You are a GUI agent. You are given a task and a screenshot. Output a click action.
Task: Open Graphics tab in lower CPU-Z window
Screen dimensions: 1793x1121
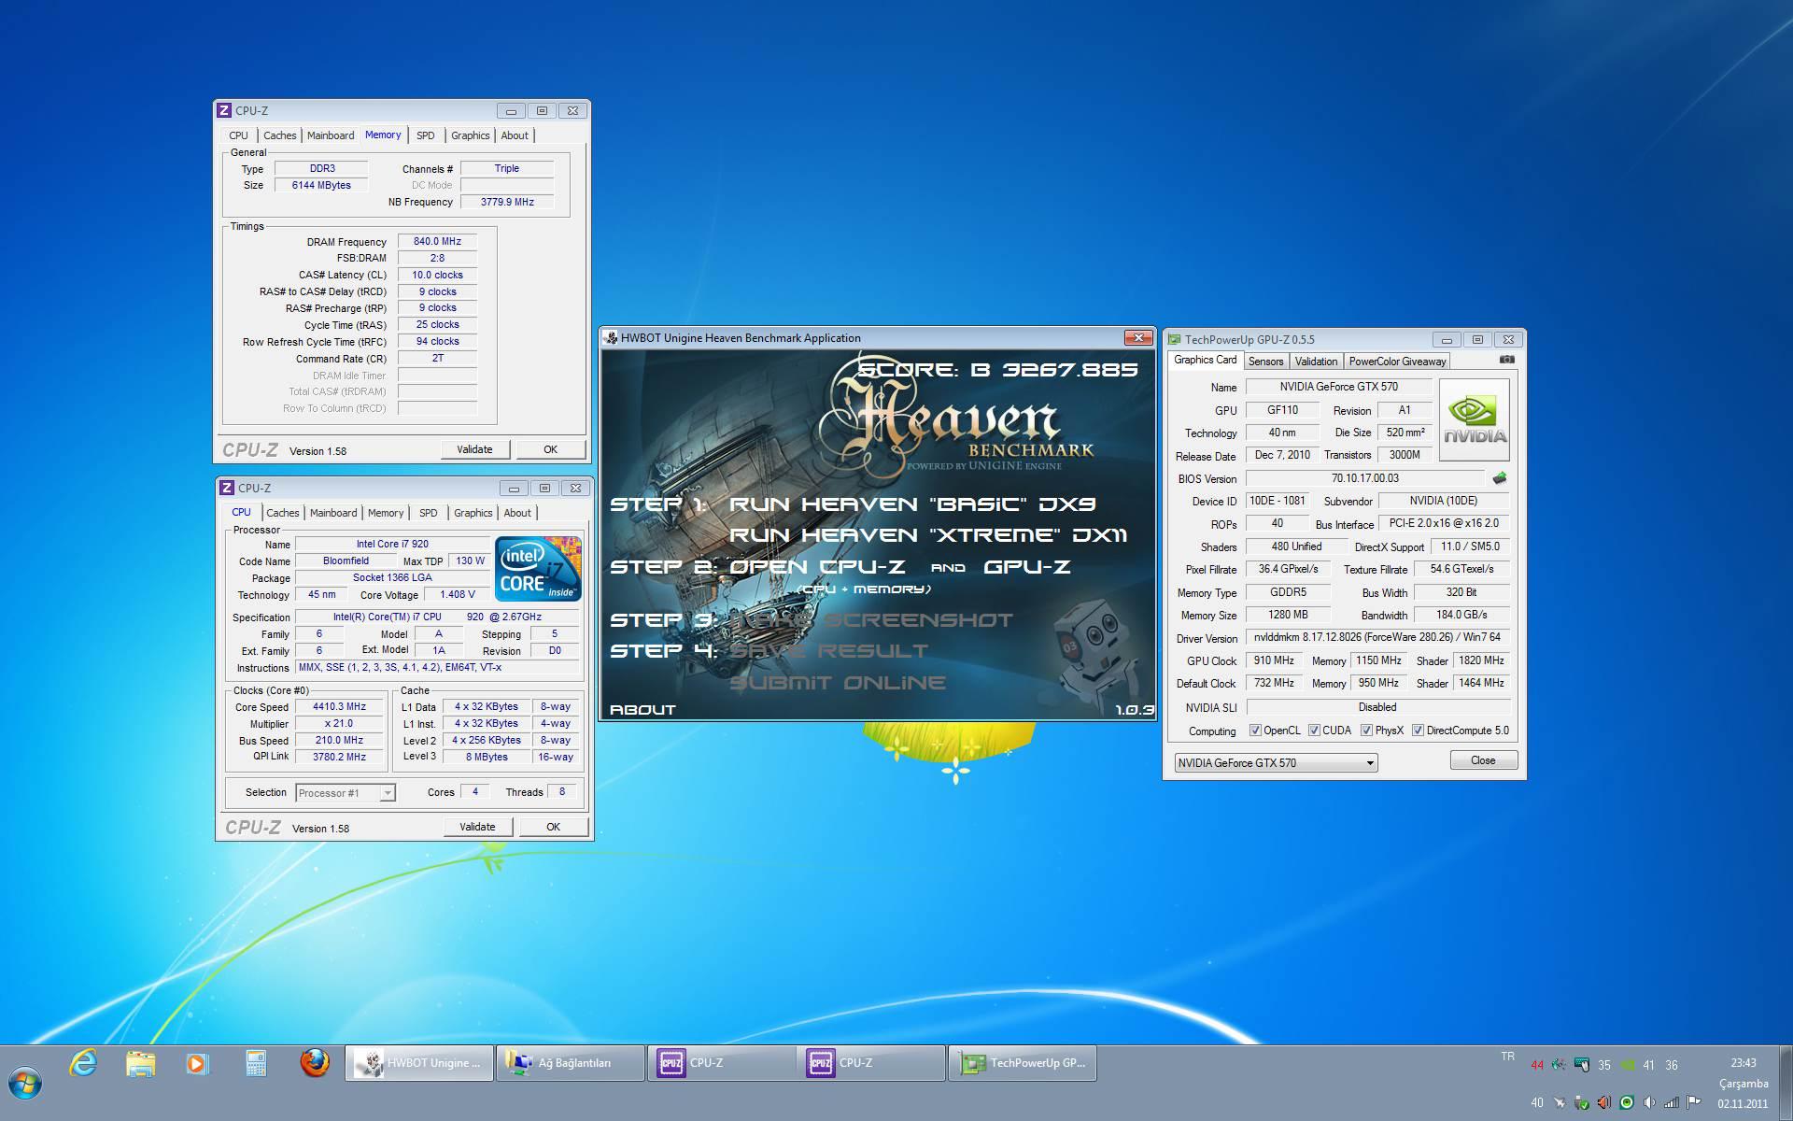(x=473, y=513)
